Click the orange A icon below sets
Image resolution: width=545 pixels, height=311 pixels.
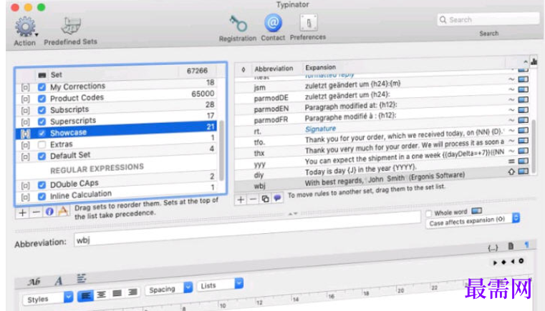63,211
